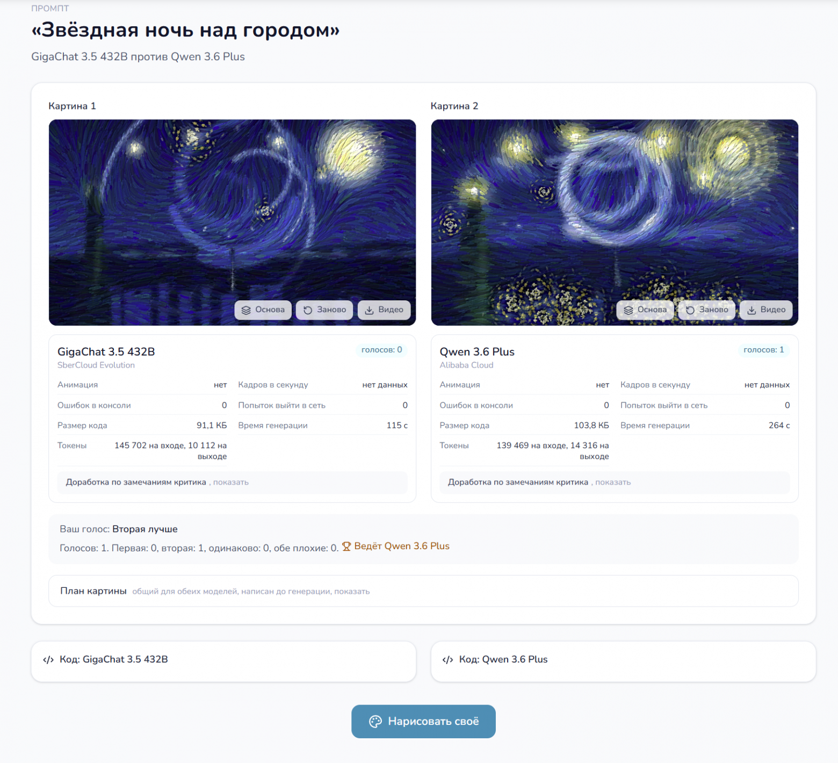
Task: Expand the План картины section
Action: click(423, 591)
